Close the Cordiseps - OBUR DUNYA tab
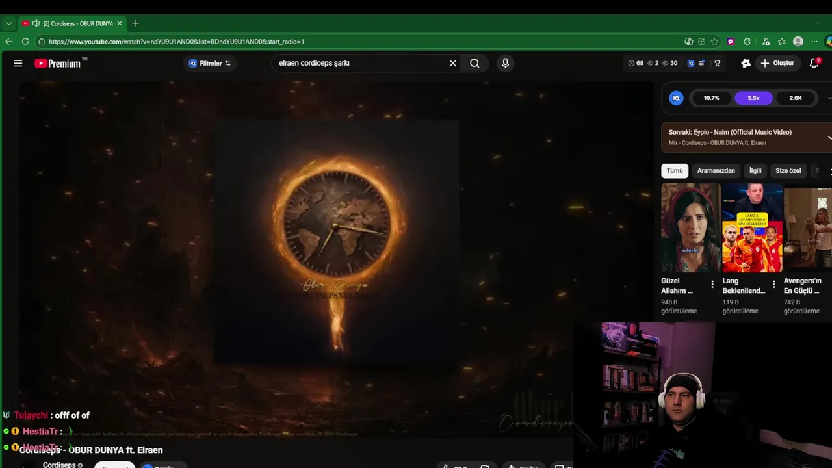The height and width of the screenshot is (468, 832). [120, 23]
